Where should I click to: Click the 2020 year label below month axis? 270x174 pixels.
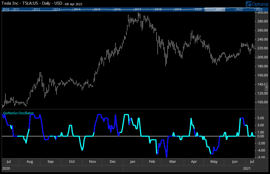pyautogui.click(x=6, y=169)
